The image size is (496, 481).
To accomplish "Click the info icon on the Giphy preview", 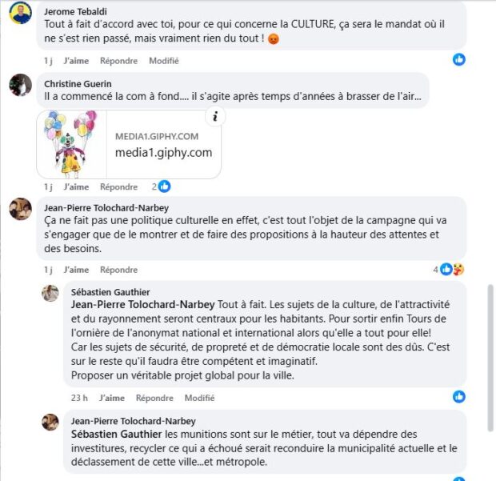I will (x=215, y=117).
